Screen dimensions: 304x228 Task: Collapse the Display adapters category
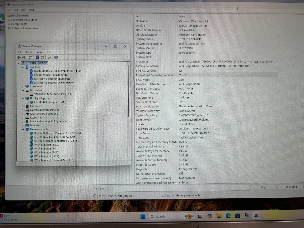click(x=23, y=98)
